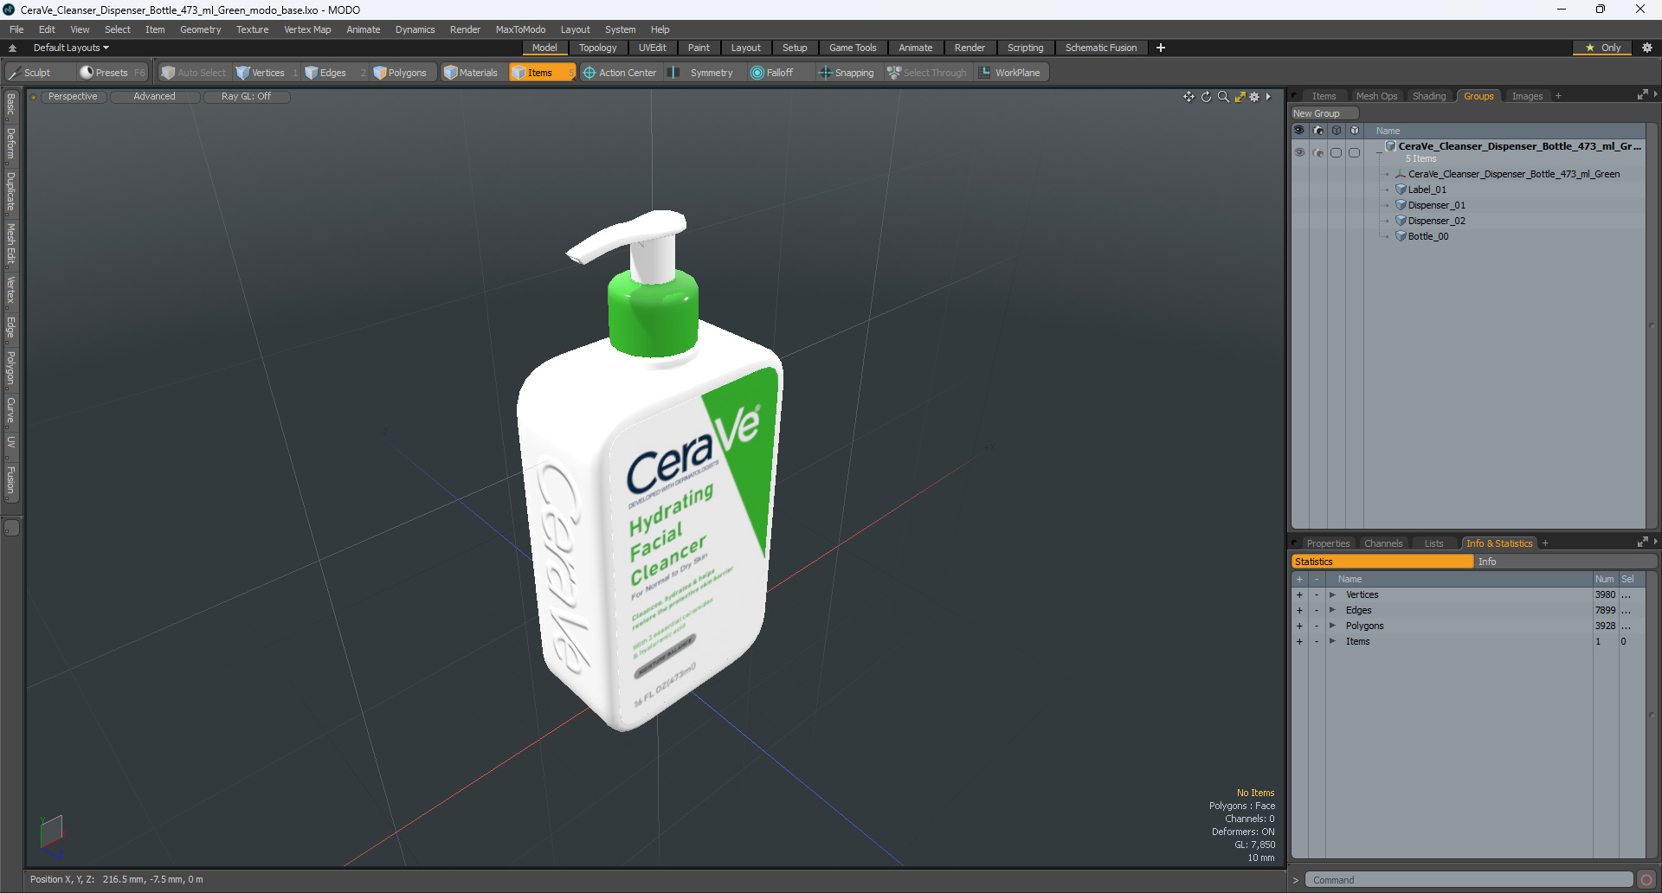Click the viewport zoom magnifier icon
The width and height of the screenshot is (1662, 893).
(1223, 97)
